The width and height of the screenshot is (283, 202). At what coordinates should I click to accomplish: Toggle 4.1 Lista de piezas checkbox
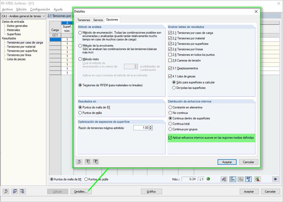(170, 76)
